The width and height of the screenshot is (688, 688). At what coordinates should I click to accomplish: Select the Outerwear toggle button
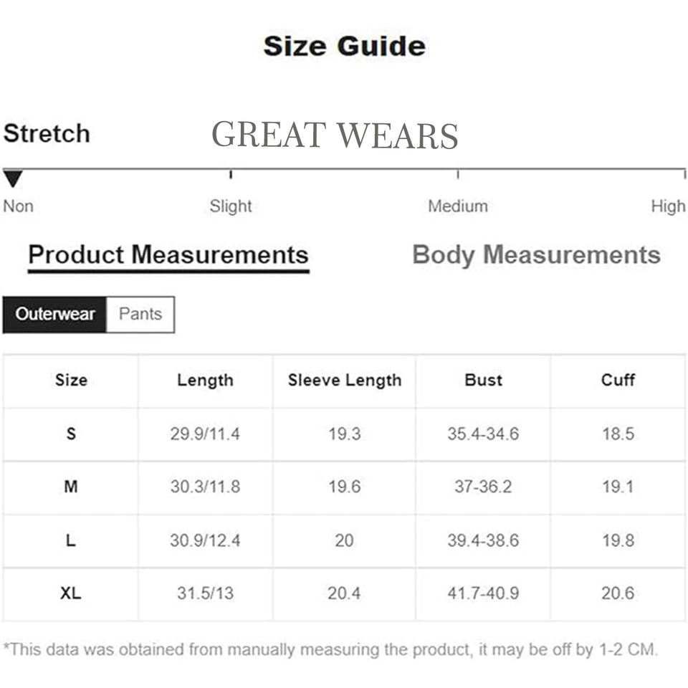click(55, 314)
